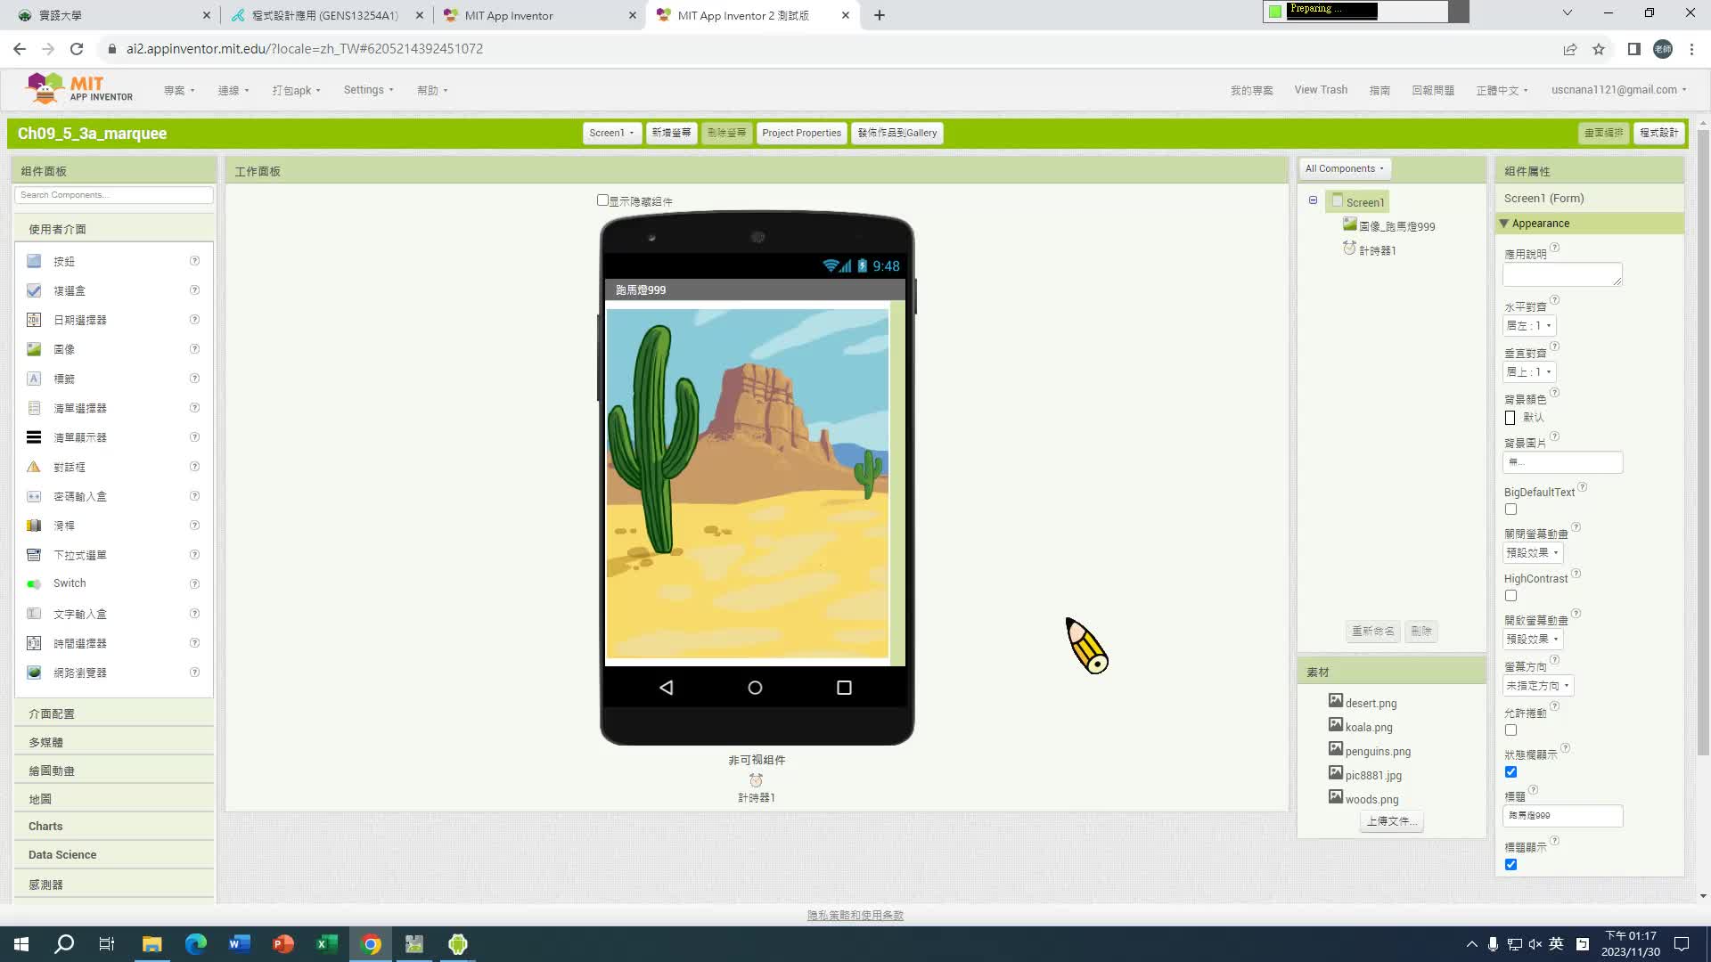The width and height of the screenshot is (1711, 962).
Task: Click the background color swatch
Action: (1510, 418)
